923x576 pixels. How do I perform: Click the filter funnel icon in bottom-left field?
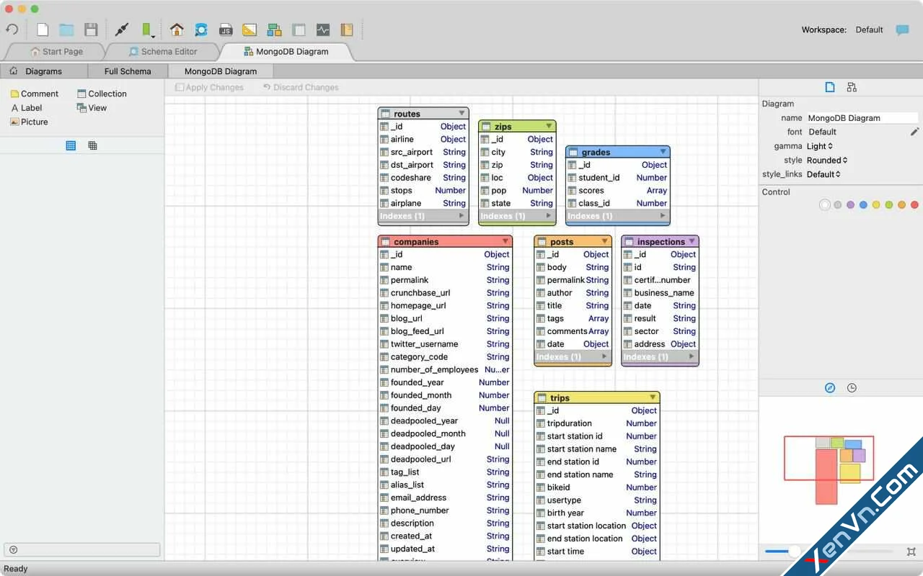12,550
